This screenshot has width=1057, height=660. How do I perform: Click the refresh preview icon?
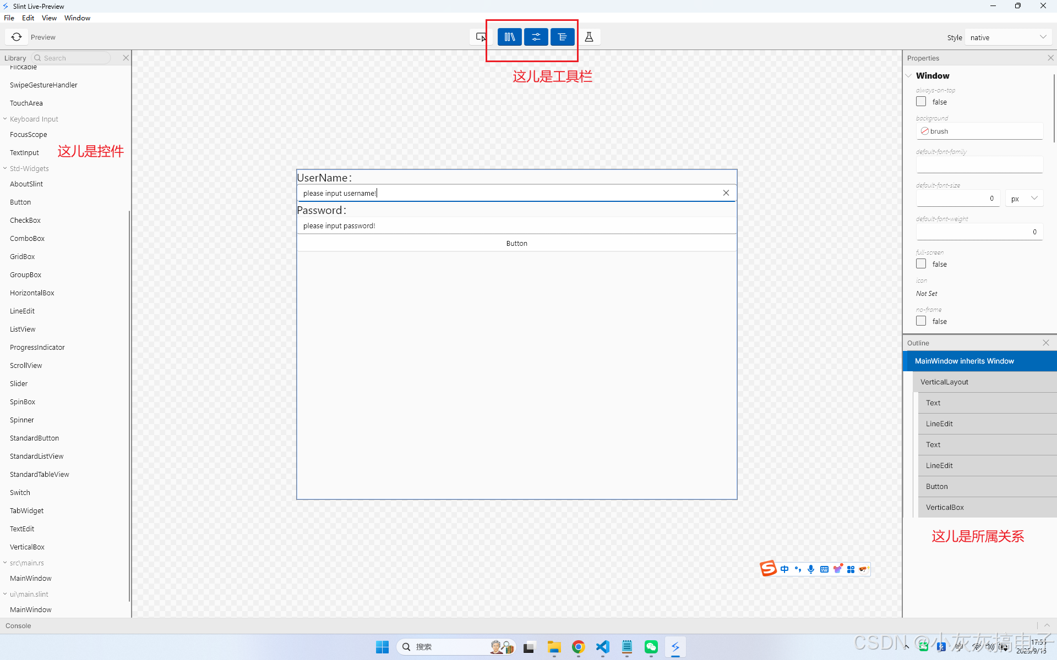(17, 37)
